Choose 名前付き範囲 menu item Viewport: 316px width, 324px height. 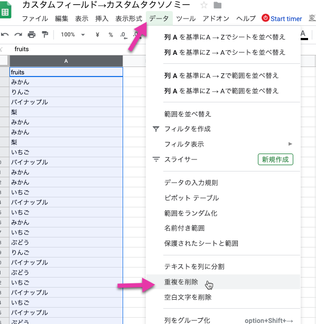[223, 228]
